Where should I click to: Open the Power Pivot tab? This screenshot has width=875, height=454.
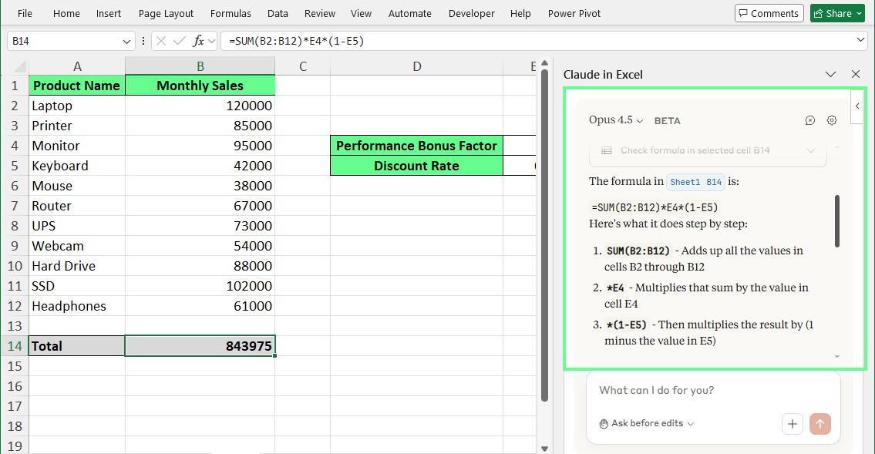(x=574, y=13)
